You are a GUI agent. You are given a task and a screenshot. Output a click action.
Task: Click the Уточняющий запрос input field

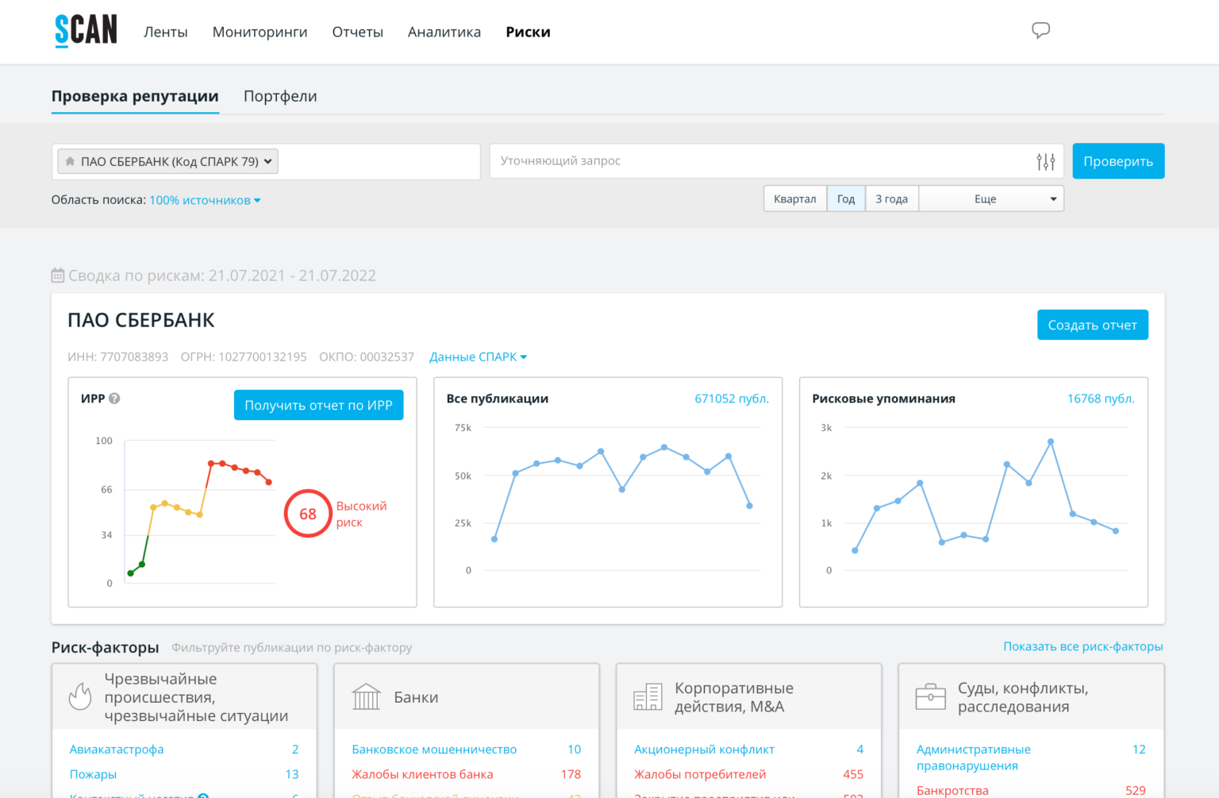point(762,161)
